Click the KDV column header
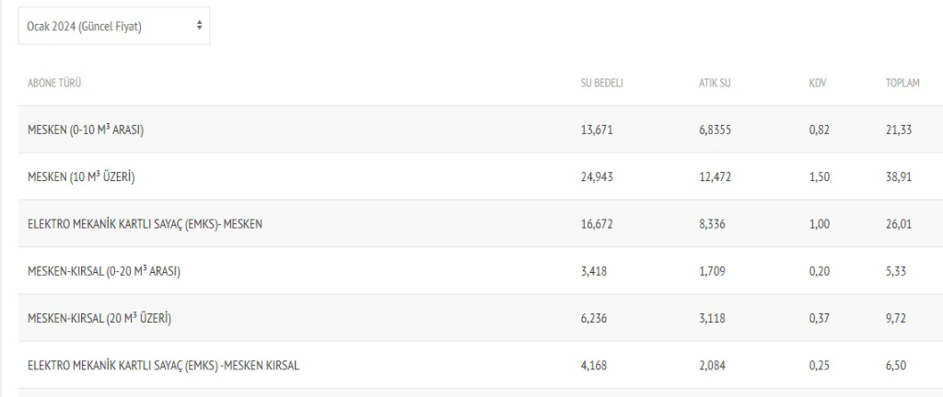The width and height of the screenshot is (943, 397). pyautogui.click(x=817, y=84)
